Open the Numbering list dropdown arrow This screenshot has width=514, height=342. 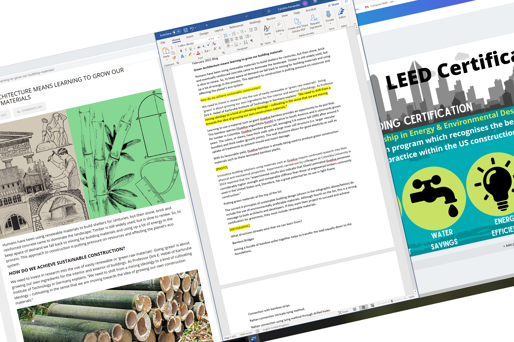coord(237,33)
